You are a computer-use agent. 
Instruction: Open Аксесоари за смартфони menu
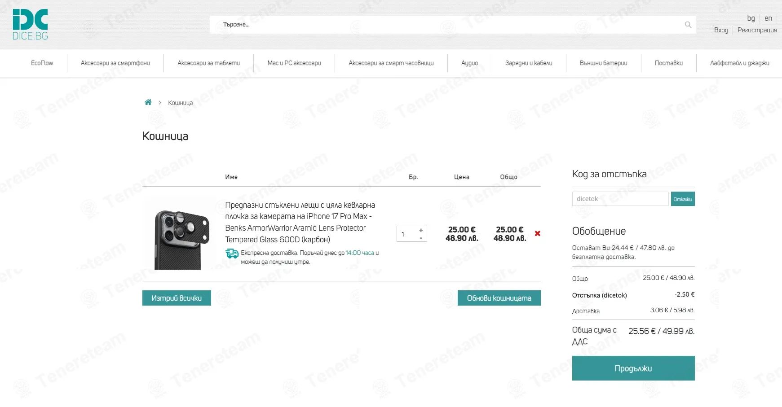pos(115,63)
